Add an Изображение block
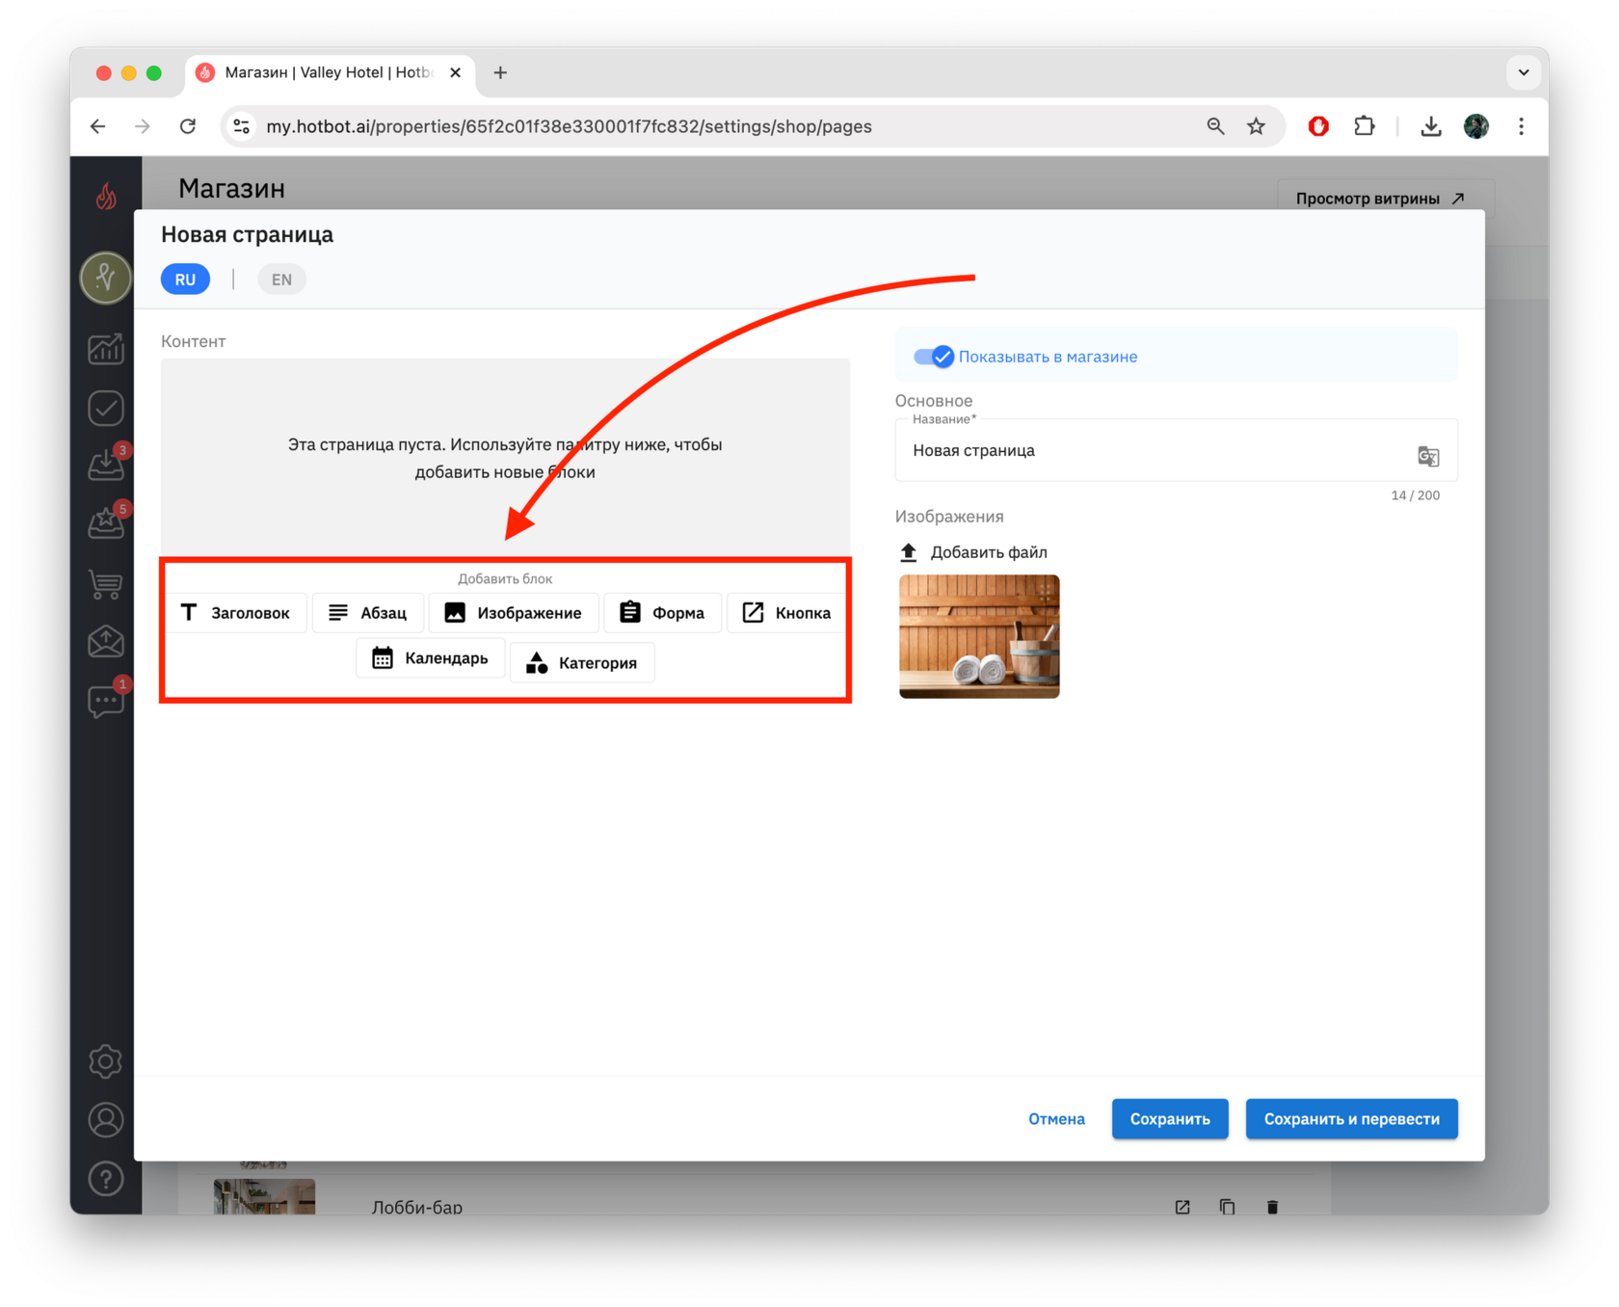The image size is (1619, 1307). [x=514, y=613]
